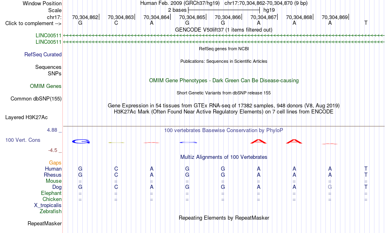Click the H3K27Ac Mark track title

(224, 112)
